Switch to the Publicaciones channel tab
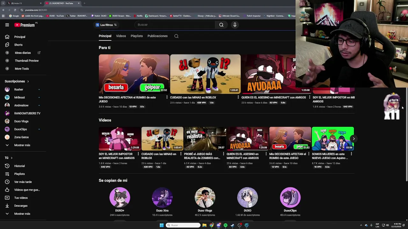The width and height of the screenshot is (408, 229). coord(157,36)
